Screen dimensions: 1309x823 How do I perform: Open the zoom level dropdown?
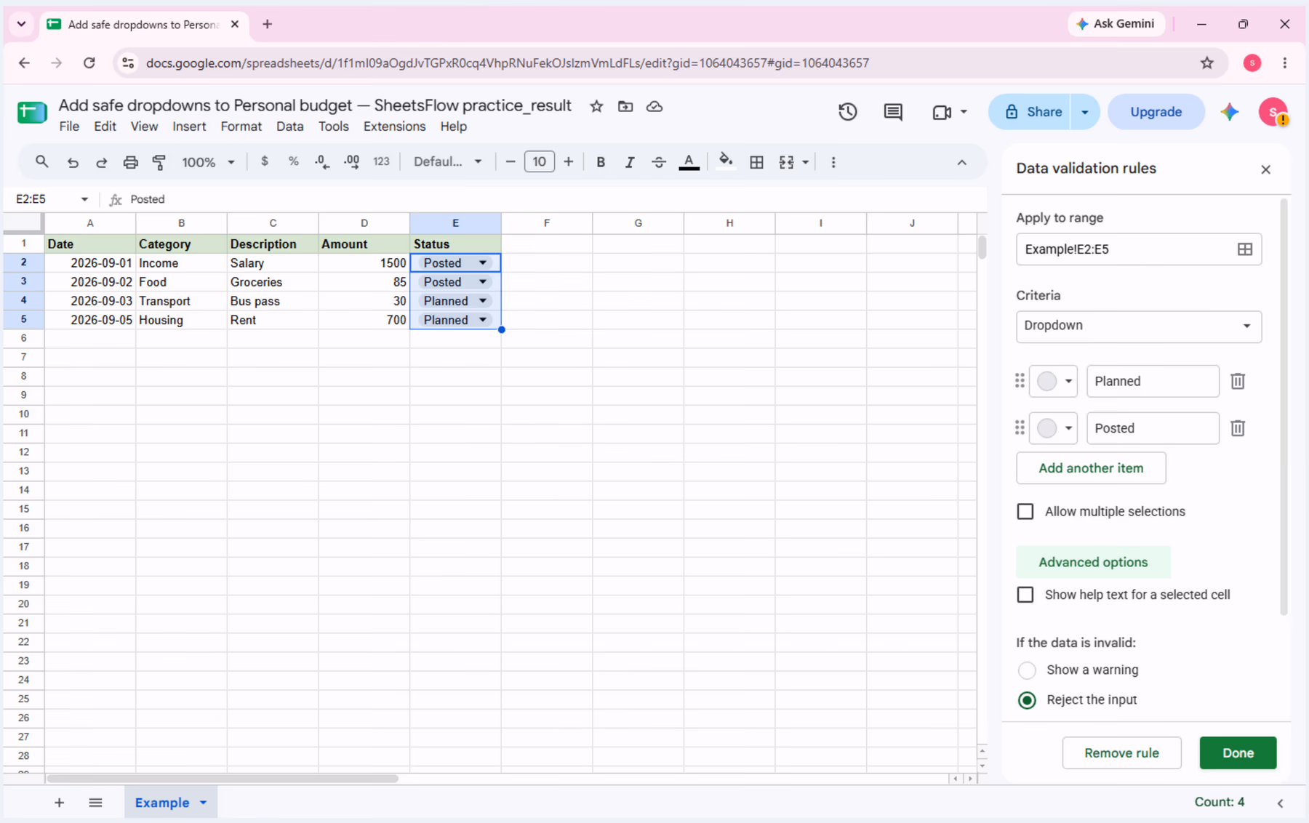tap(208, 162)
